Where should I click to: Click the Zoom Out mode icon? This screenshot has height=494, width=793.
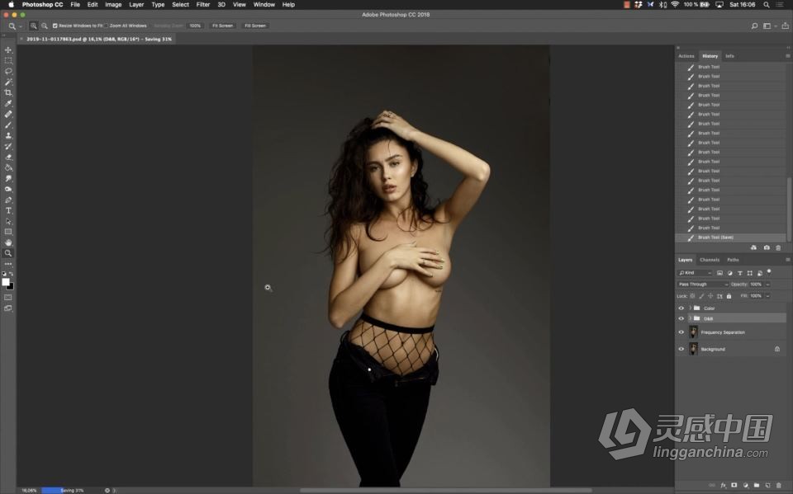45,26
